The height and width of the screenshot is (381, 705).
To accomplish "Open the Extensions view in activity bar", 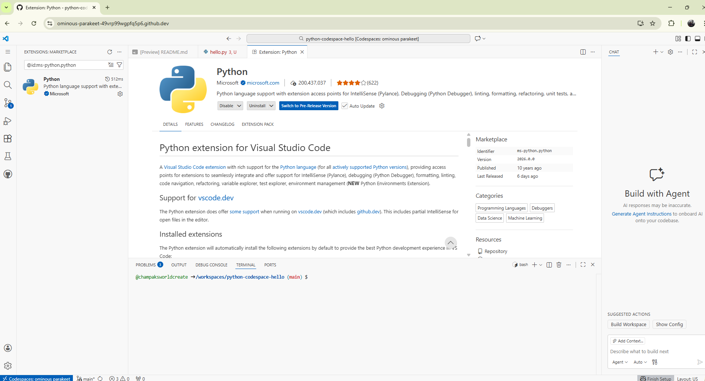I will [x=8, y=138].
